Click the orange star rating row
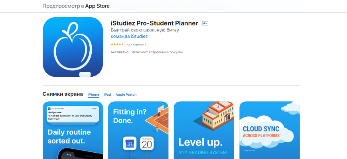This screenshot has height=159, width=347. (x=117, y=45)
